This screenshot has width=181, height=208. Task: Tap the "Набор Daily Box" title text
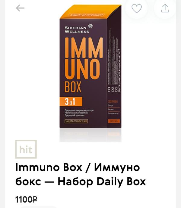[102, 182]
